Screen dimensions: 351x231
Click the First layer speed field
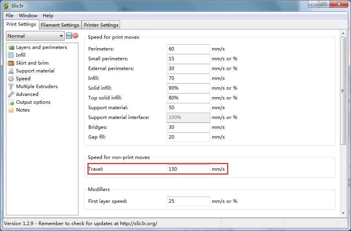pyautogui.click(x=188, y=201)
